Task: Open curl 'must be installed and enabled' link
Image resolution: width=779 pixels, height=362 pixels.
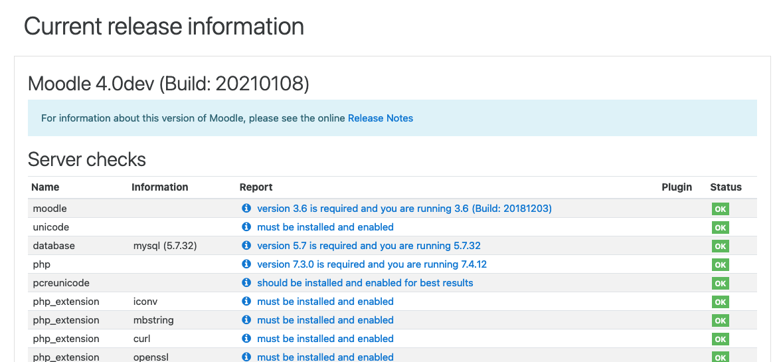Action: tap(325, 339)
